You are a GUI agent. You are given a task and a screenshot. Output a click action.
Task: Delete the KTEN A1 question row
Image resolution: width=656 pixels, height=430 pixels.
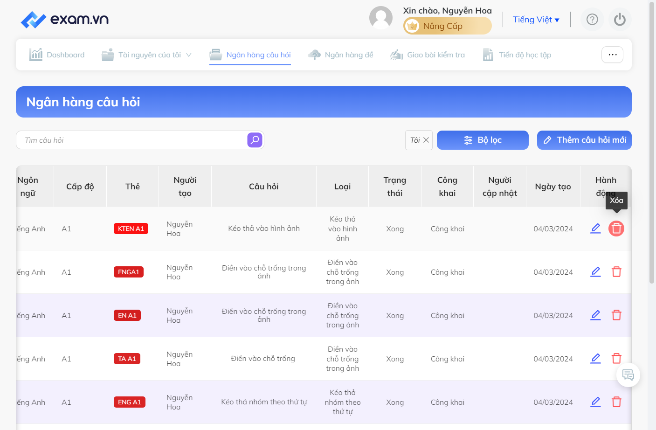coord(616,229)
